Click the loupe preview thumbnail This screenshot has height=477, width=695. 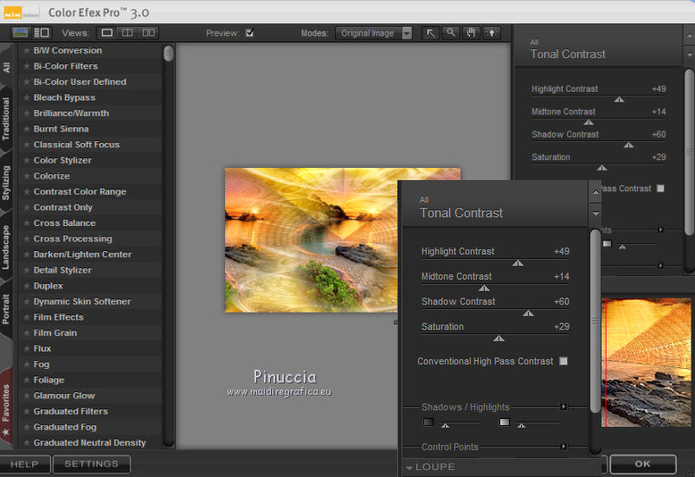(x=647, y=363)
